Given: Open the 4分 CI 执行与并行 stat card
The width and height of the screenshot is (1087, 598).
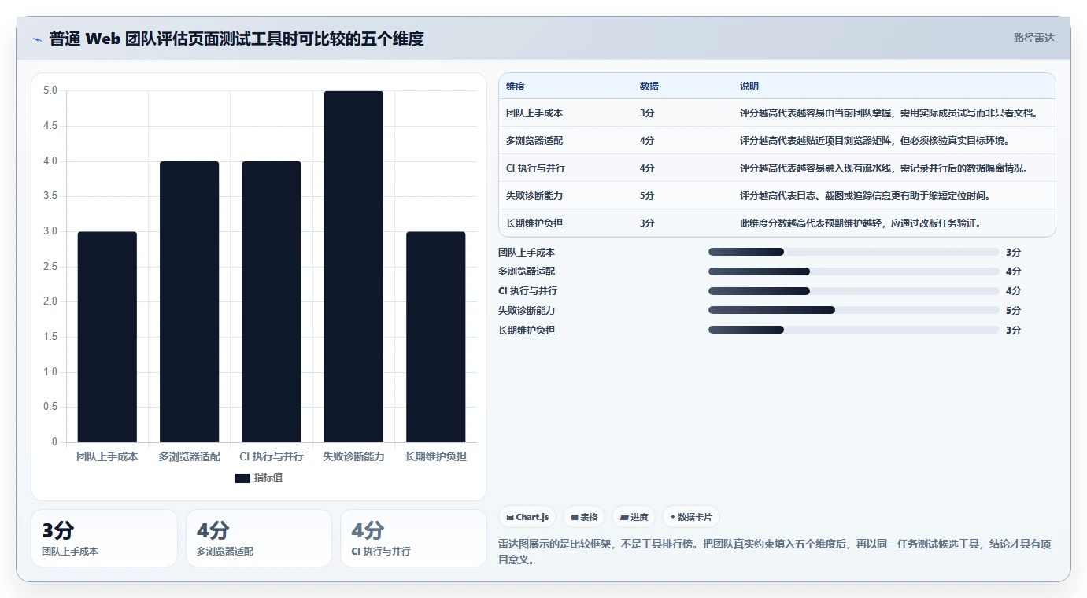Looking at the screenshot, I should tap(413, 538).
